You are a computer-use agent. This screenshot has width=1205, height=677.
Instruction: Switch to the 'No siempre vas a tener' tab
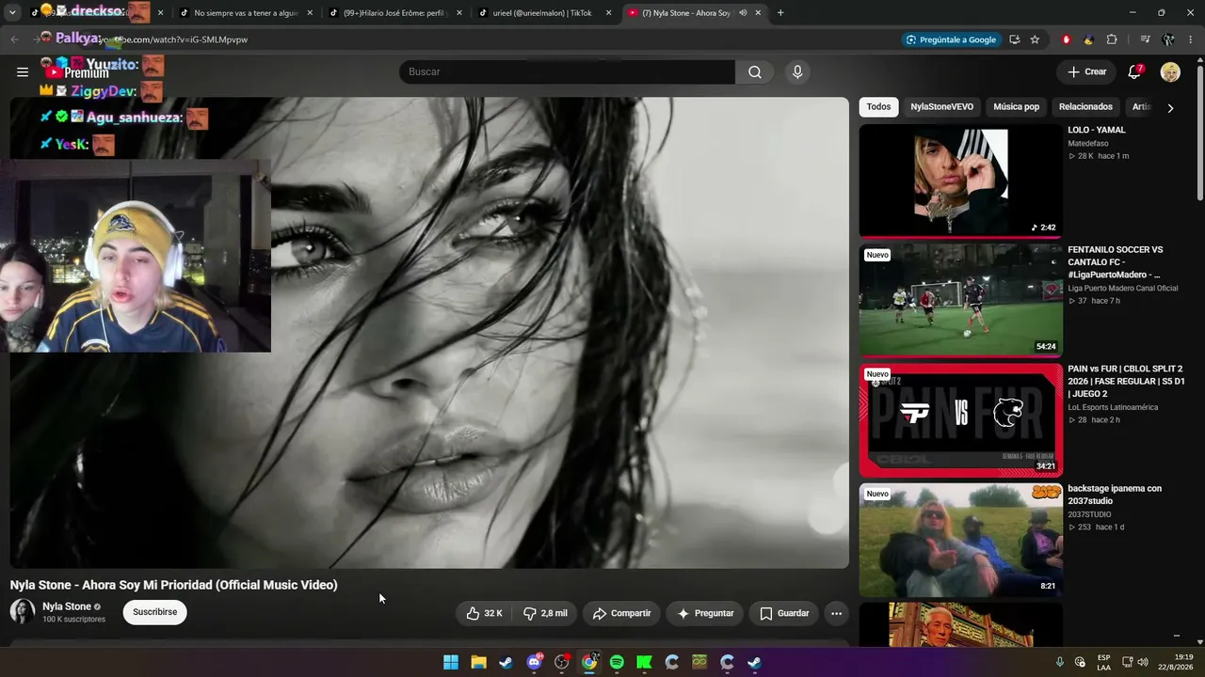point(245,13)
